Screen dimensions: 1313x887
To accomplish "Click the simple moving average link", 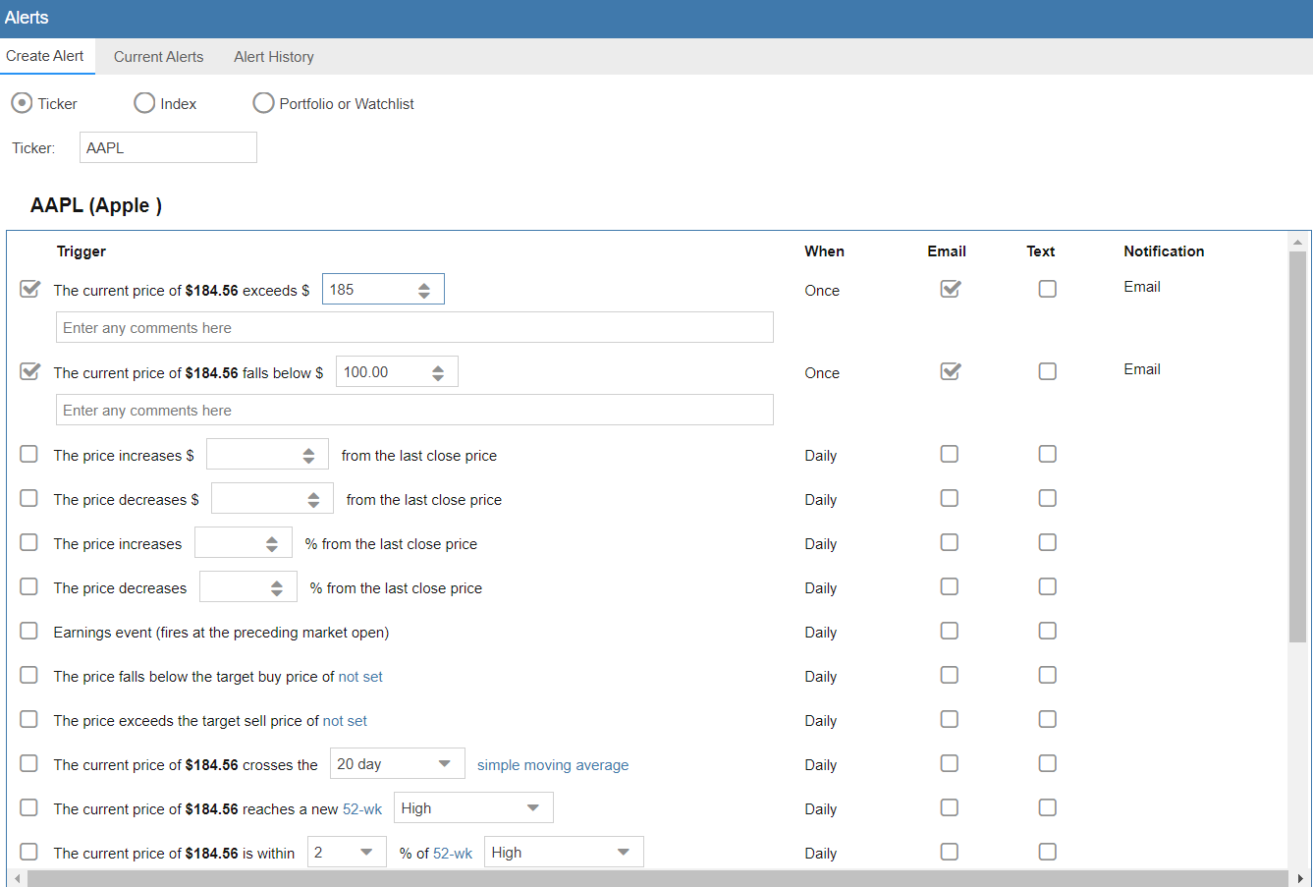I will tap(553, 765).
